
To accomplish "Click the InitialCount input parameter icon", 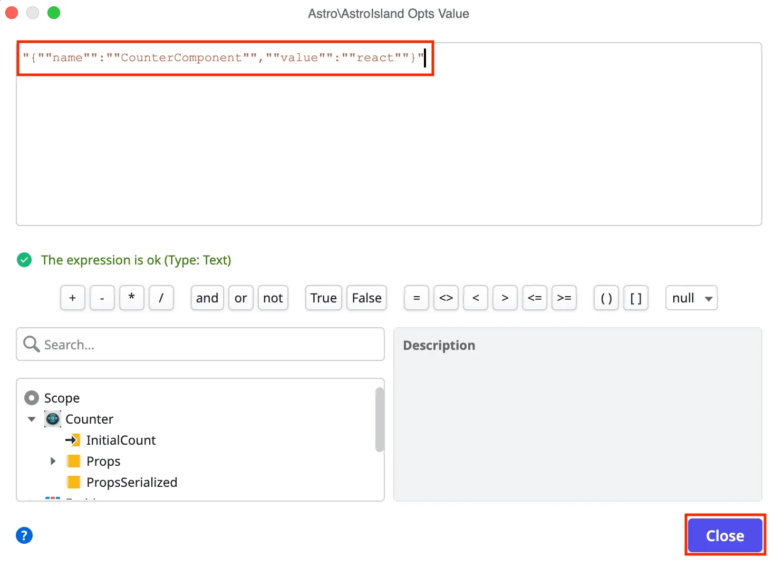I will point(73,440).
